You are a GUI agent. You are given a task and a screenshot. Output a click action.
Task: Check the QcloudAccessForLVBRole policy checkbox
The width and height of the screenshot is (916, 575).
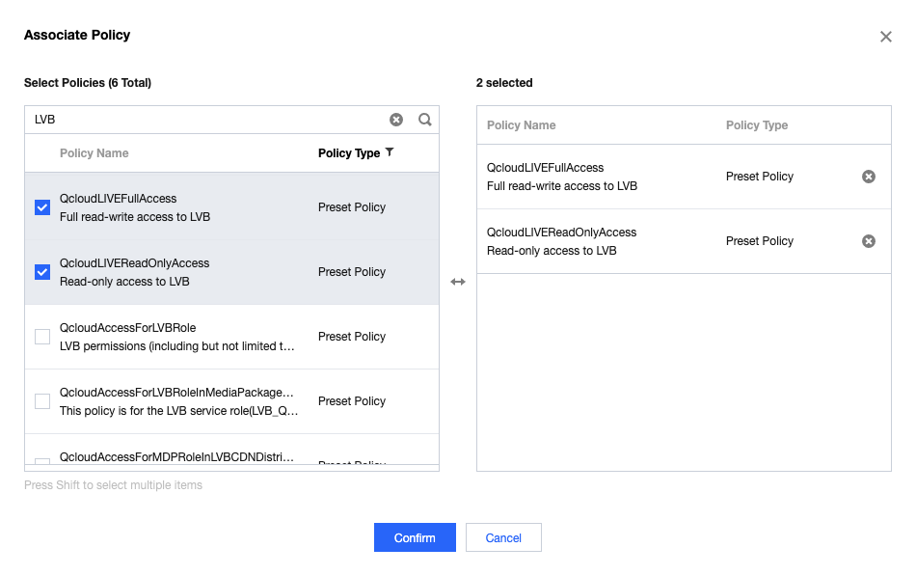[42, 337]
